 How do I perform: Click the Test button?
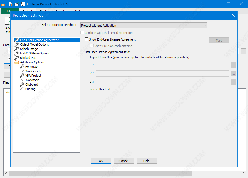pos(219,41)
